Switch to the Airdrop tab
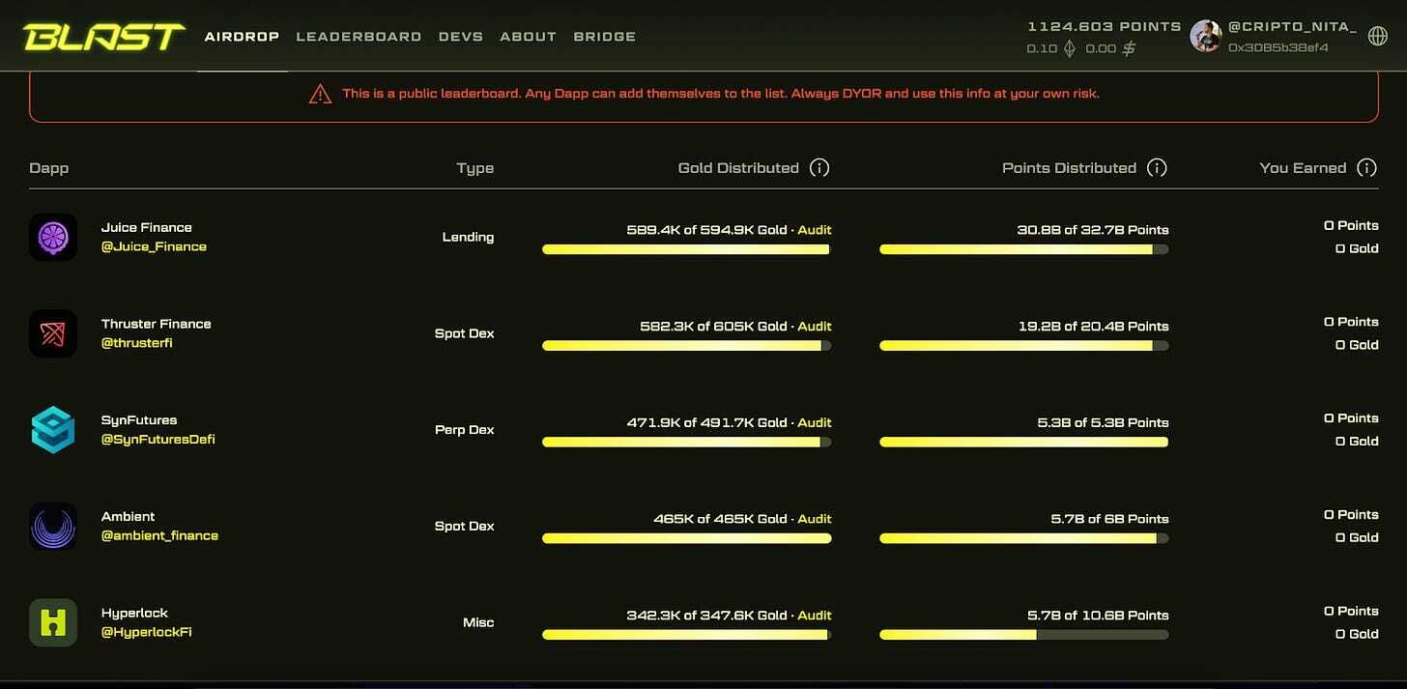1407x689 pixels. 242,37
